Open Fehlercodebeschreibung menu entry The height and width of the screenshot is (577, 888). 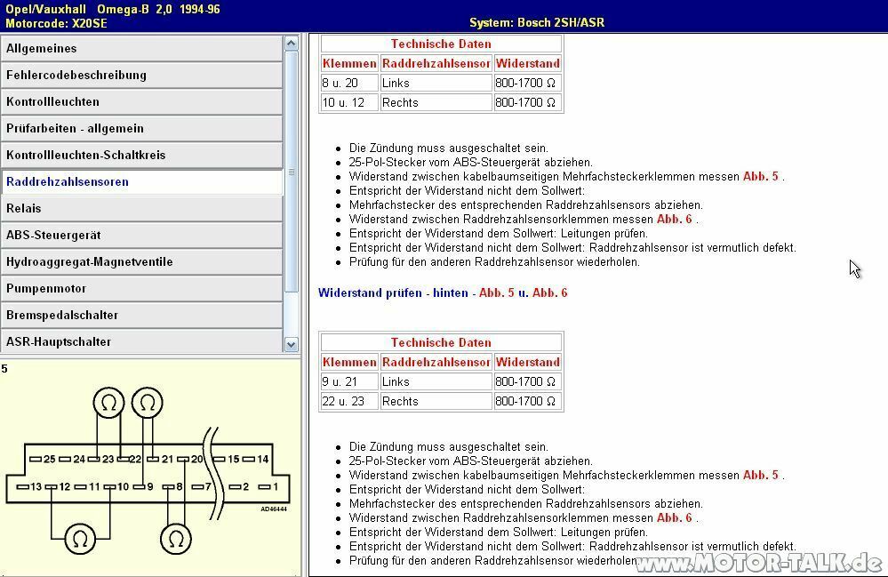click(x=141, y=76)
